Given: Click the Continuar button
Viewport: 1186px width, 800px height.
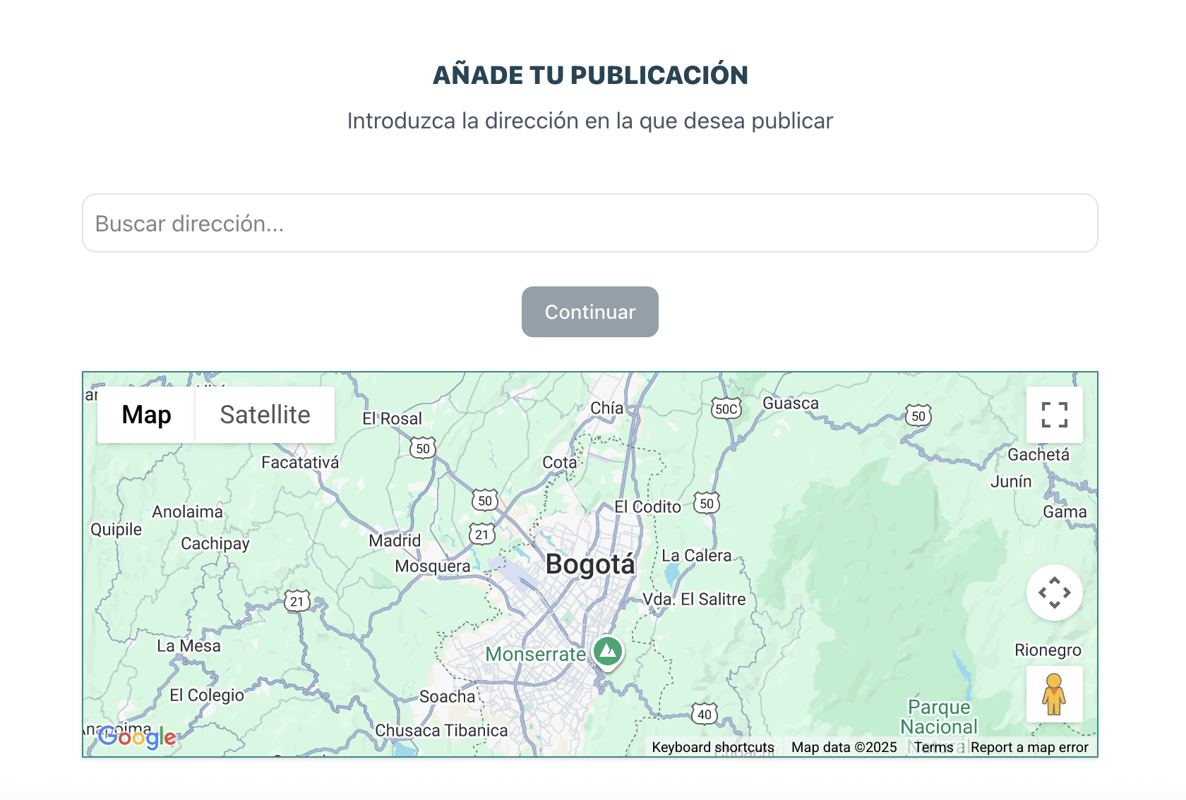Looking at the screenshot, I should 589,312.
